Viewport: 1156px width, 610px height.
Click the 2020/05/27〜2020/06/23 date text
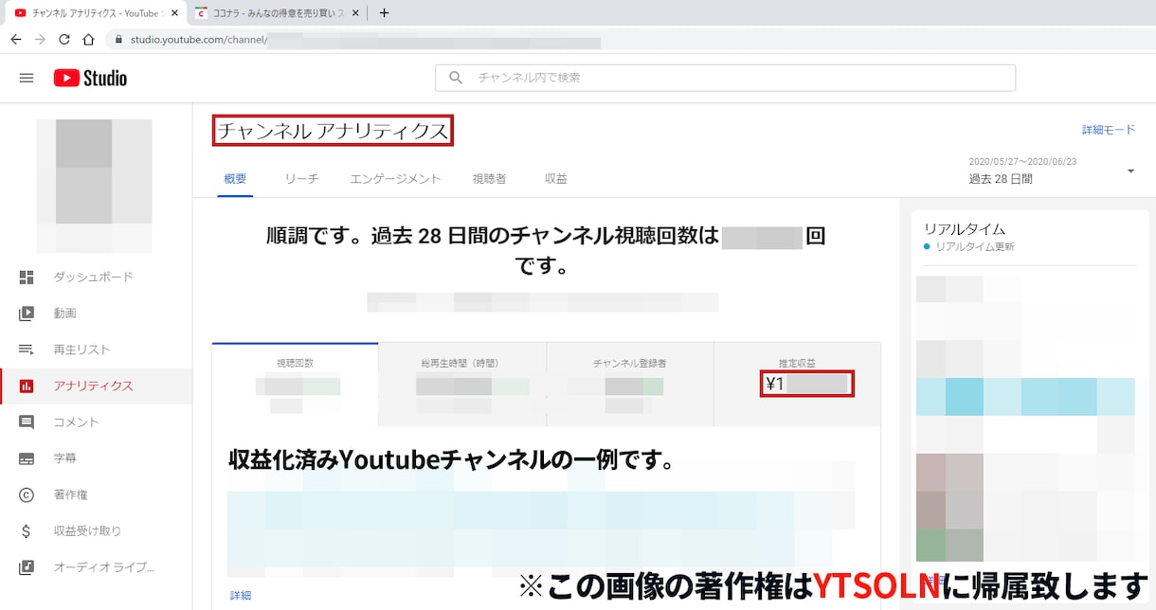tap(1022, 162)
